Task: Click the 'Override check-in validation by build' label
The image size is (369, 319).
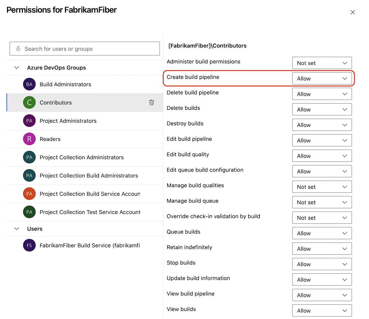Action: click(213, 216)
